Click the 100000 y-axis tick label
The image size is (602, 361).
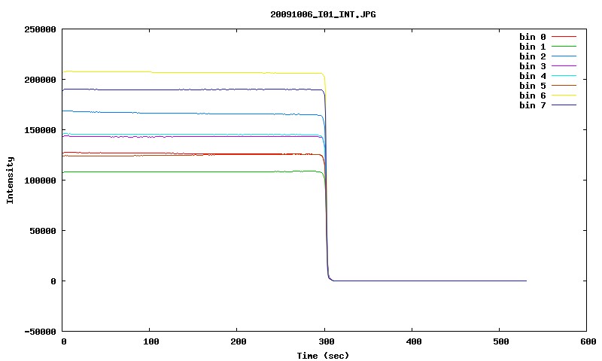point(40,180)
